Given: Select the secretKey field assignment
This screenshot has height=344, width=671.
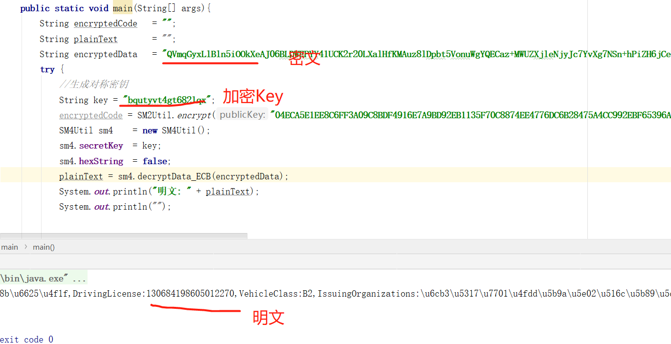Looking at the screenshot, I should [x=101, y=145].
